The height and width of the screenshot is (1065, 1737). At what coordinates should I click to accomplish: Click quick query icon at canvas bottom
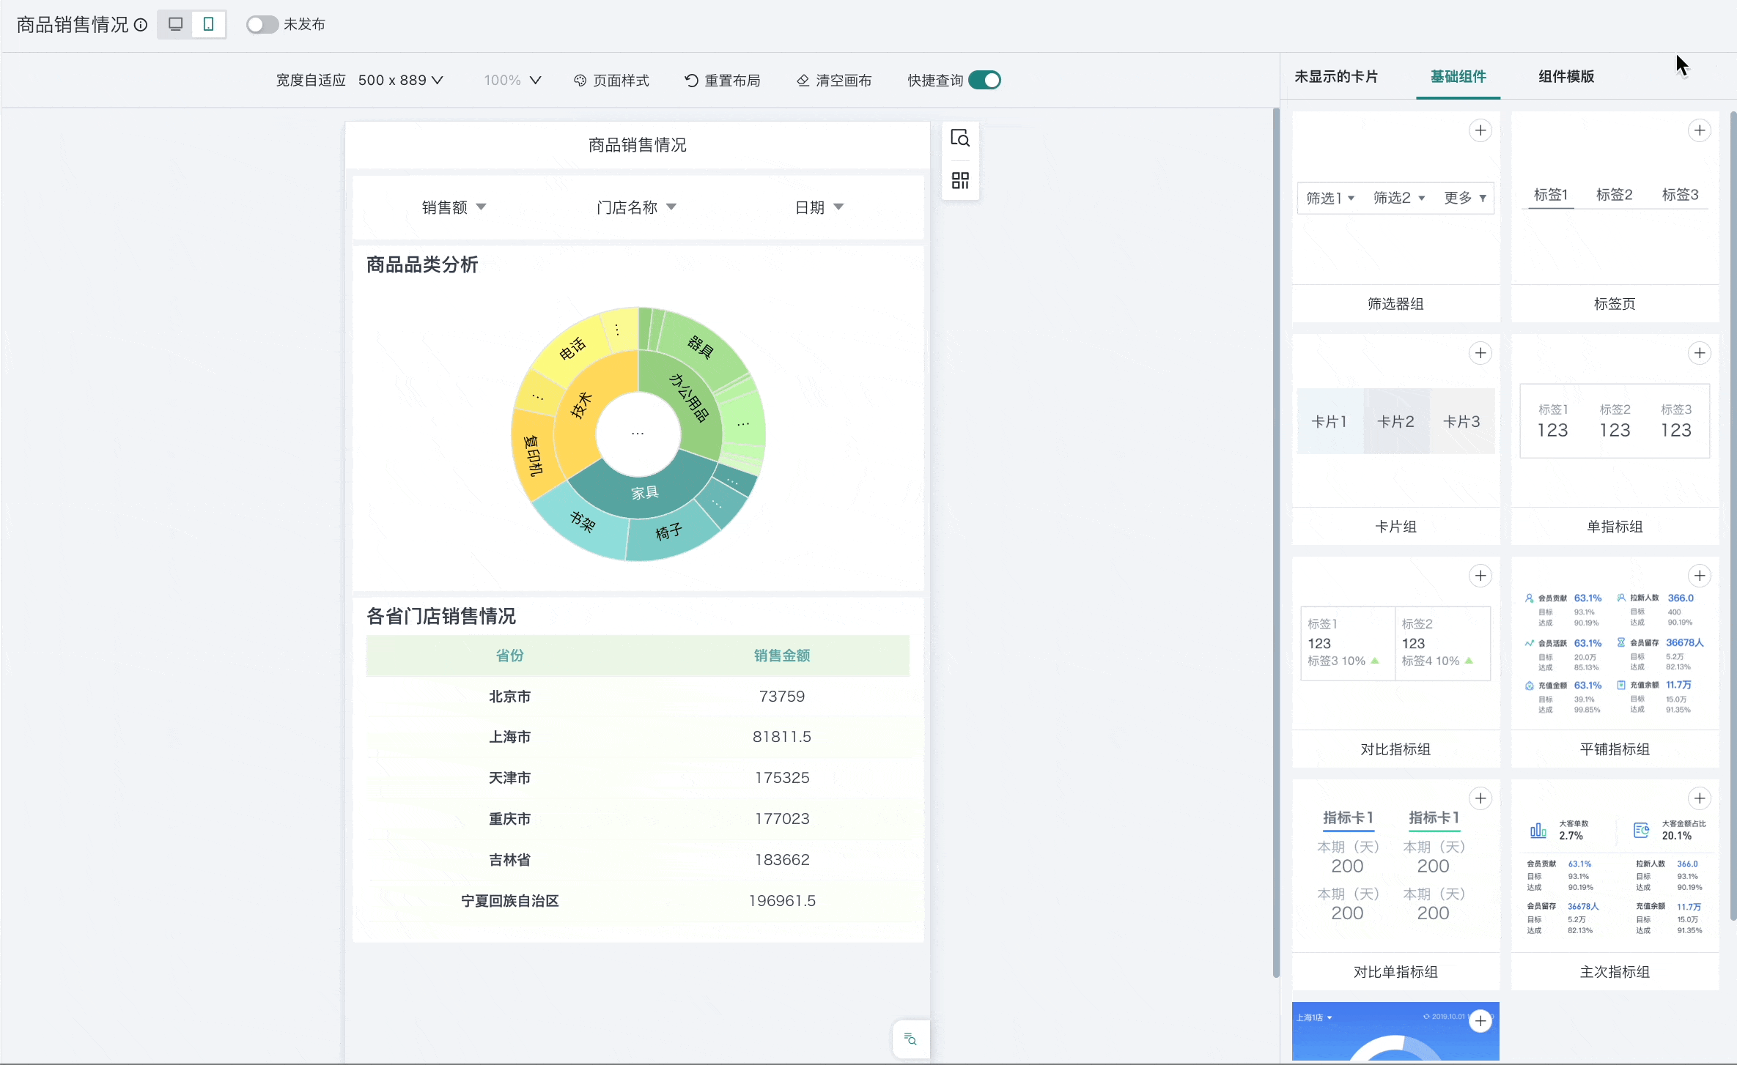point(910,1039)
